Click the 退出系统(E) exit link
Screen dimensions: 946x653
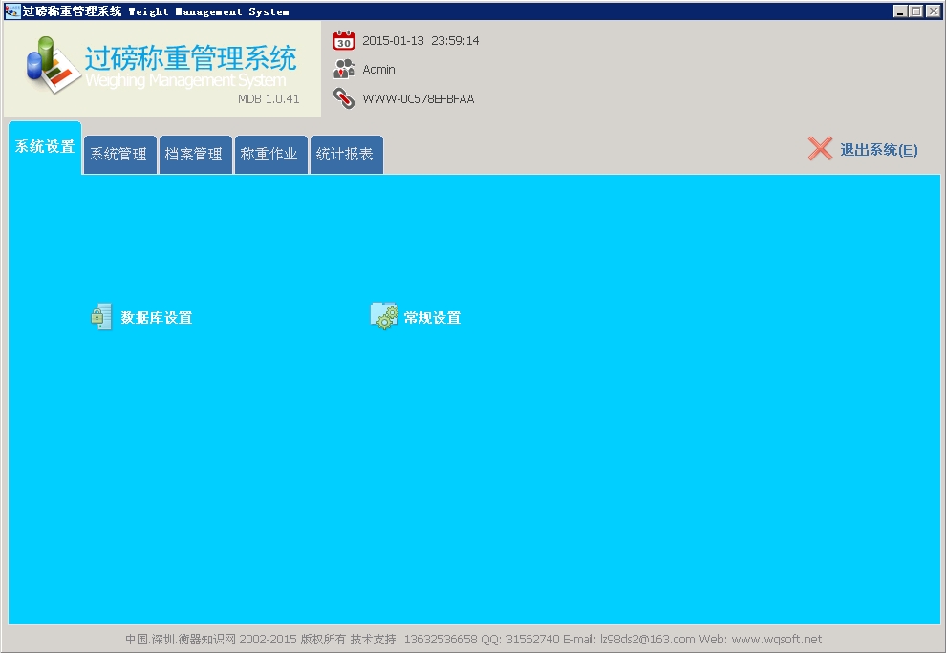pyautogui.click(x=878, y=150)
